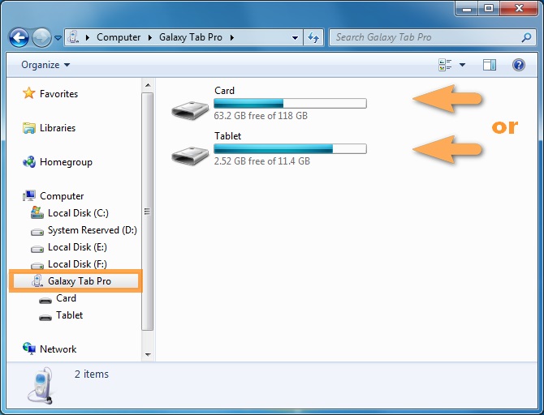544x415 pixels.
Task: Select Favorites in navigation pane
Action: 58,94
